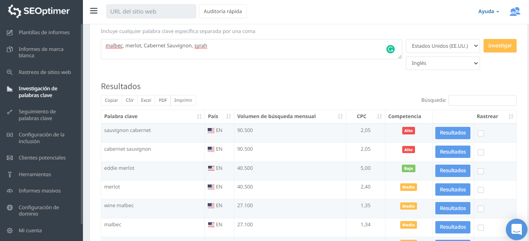Sort by Palabra clave column arrows
This screenshot has width=529, height=241.
click(199, 117)
